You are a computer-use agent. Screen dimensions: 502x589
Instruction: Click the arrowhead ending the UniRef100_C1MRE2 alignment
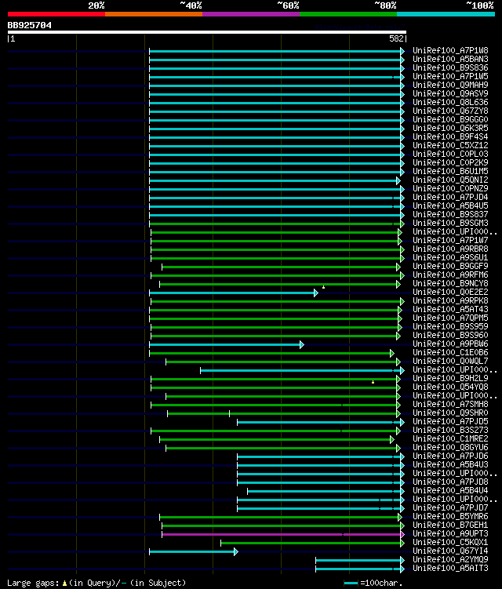point(392,439)
